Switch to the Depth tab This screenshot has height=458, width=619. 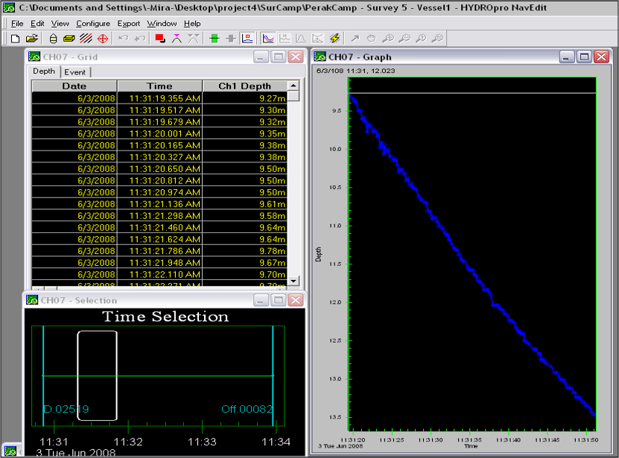[44, 71]
